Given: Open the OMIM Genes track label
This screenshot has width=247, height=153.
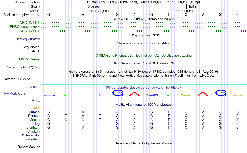Looking at the screenshot, I should 29,59.
